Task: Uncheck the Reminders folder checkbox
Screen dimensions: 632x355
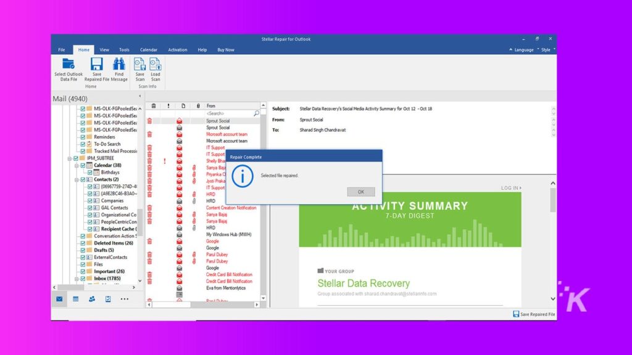Action: pos(83,137)
